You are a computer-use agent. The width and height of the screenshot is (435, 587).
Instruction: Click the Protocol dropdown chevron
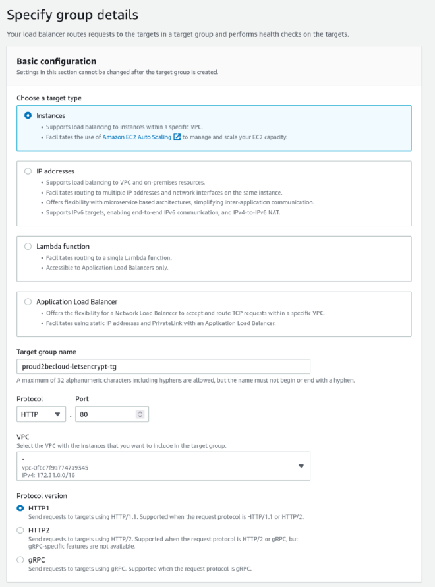click(56, 414)
